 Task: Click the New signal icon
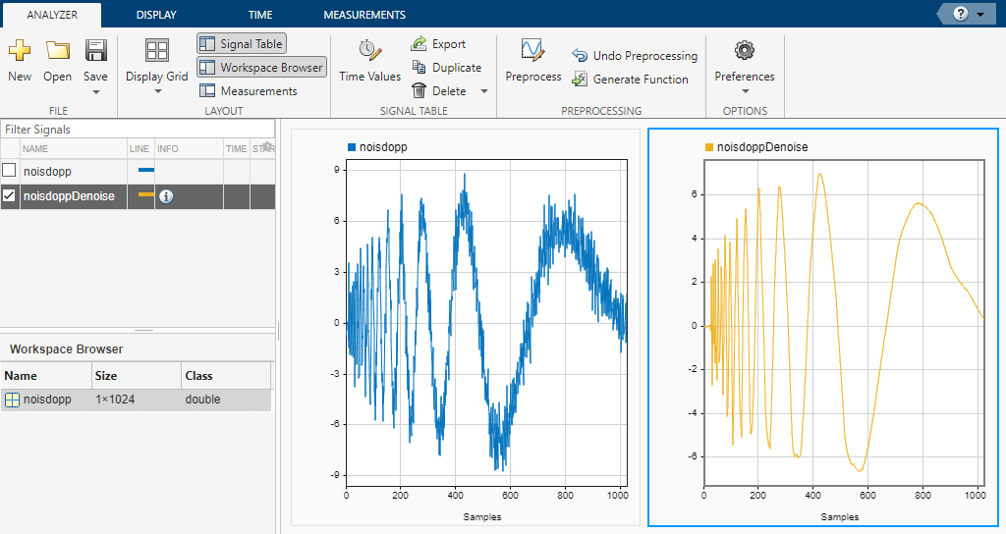20,50
